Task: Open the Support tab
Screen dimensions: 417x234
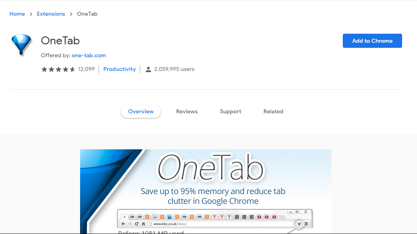Action: pyautogui.click(x=230, y=111)
